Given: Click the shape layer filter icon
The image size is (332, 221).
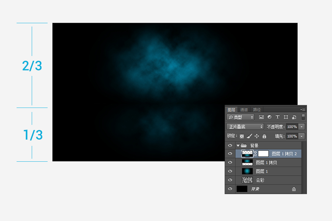Looking at the screenshot, I should [x=286, y=117].
